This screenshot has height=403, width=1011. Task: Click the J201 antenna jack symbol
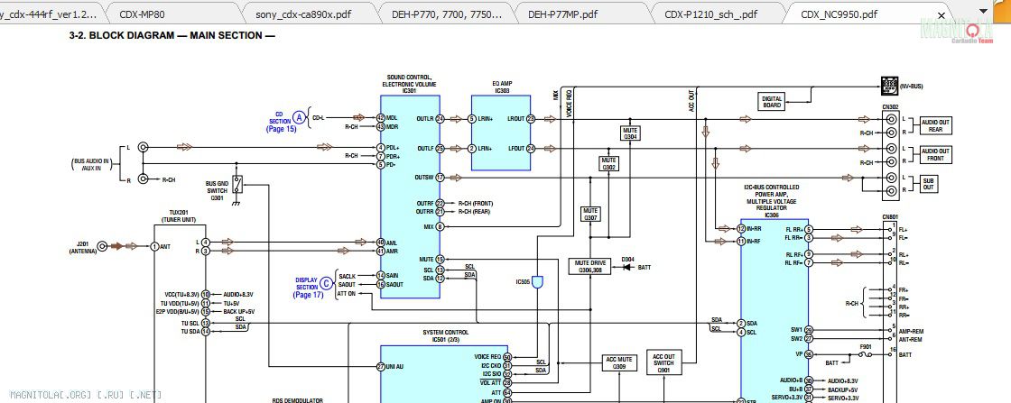click(102, 246)
